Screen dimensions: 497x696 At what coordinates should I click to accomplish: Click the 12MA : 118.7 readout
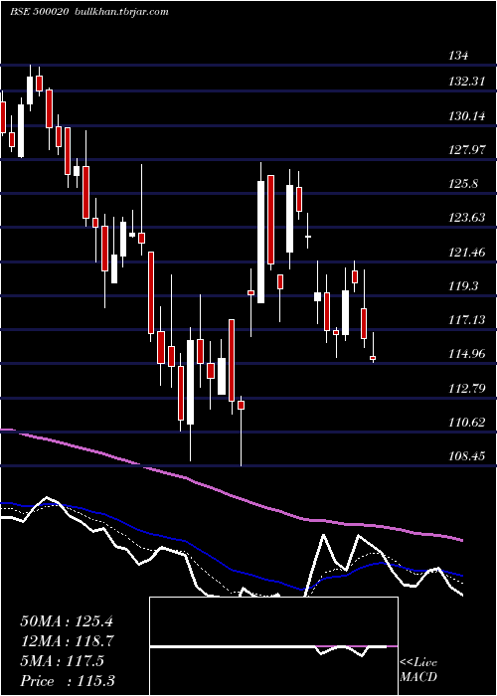(67, 641)
